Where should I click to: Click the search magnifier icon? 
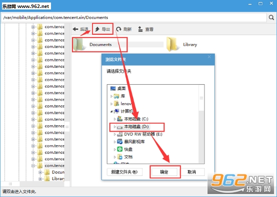(271, 17)
